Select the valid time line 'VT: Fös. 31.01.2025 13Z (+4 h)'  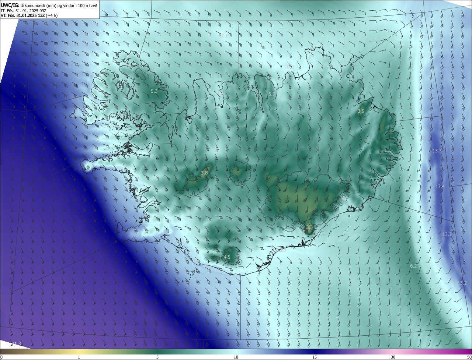[29, 15]
